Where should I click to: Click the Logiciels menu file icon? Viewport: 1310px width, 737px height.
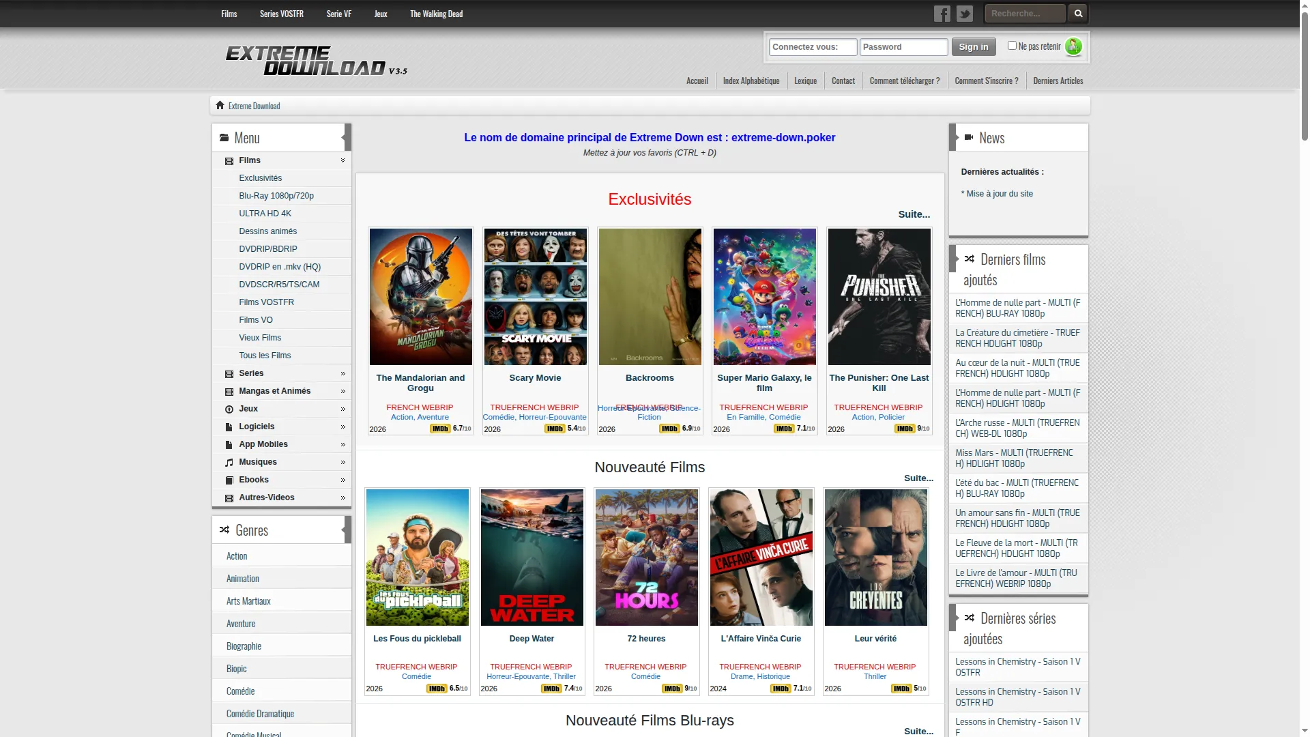click(229, 427)
